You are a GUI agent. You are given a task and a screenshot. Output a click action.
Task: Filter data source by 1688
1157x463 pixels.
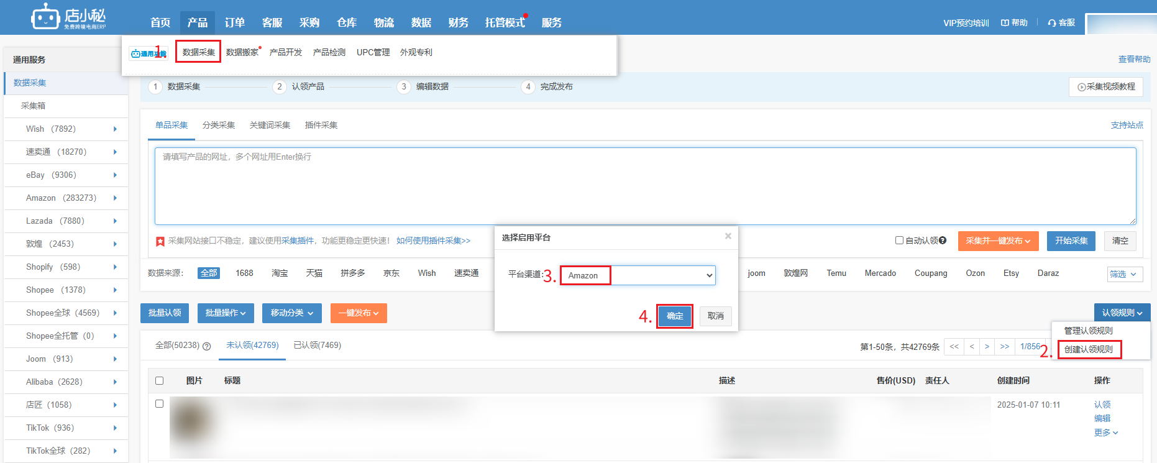(x=244, y=273)
